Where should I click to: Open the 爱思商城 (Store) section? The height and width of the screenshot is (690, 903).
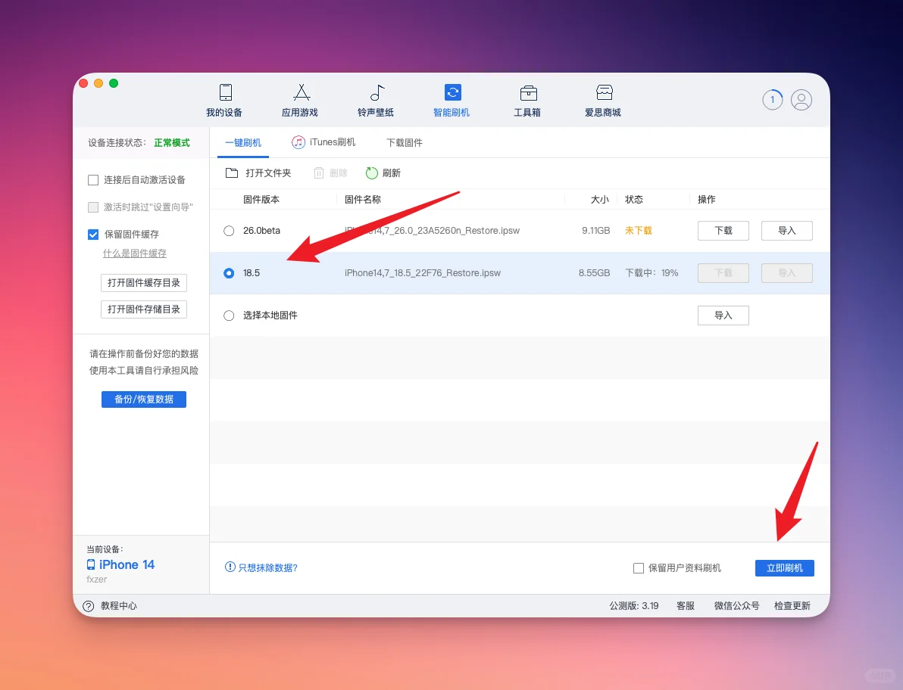[603, 99]
